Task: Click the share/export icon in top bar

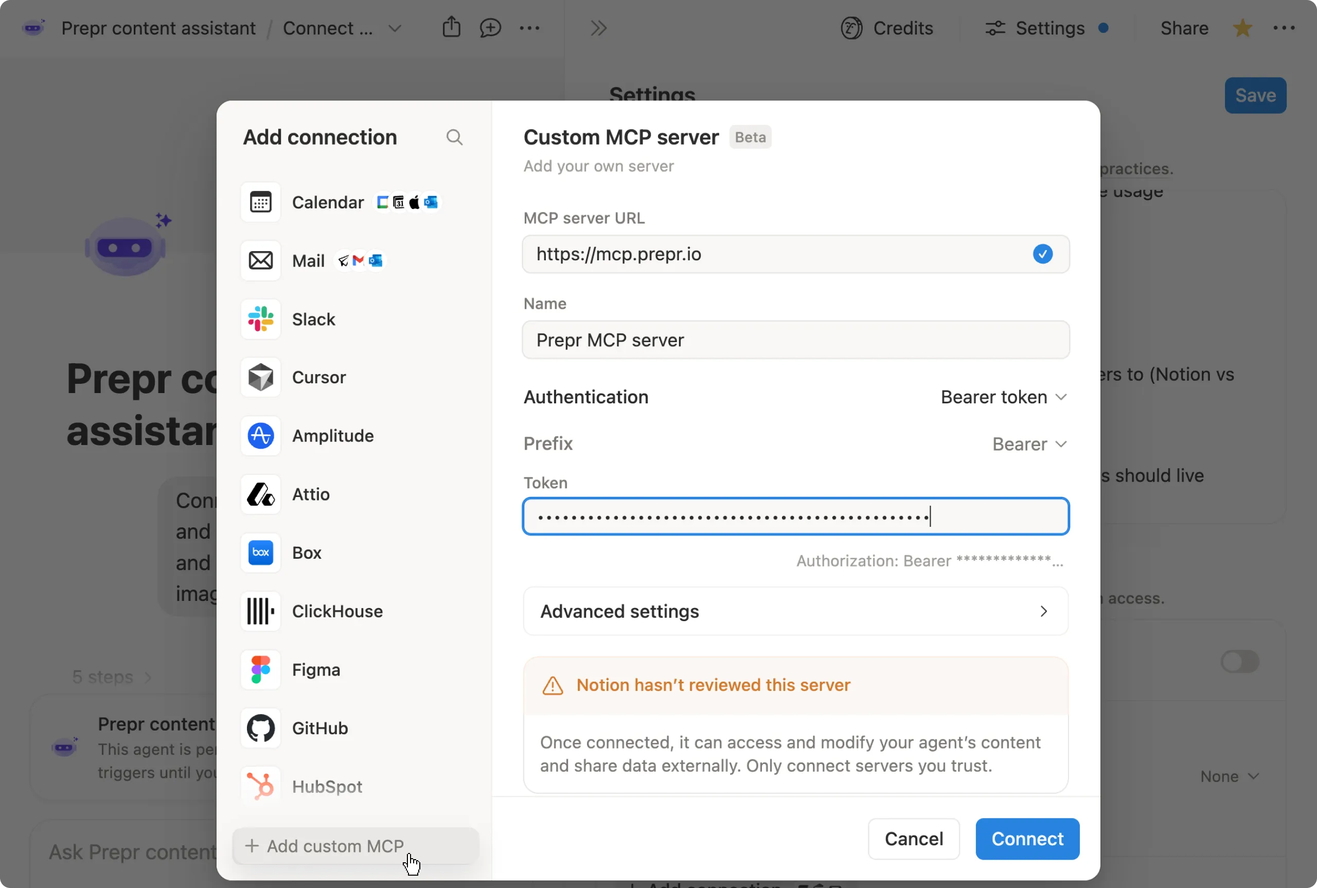Action: point(451,27)
